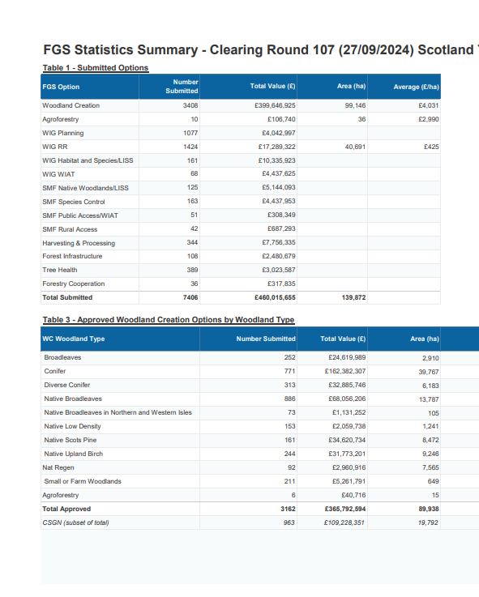Select the Native Scots Pine row label
Screen dimensions: 479x597
(71, 440)
